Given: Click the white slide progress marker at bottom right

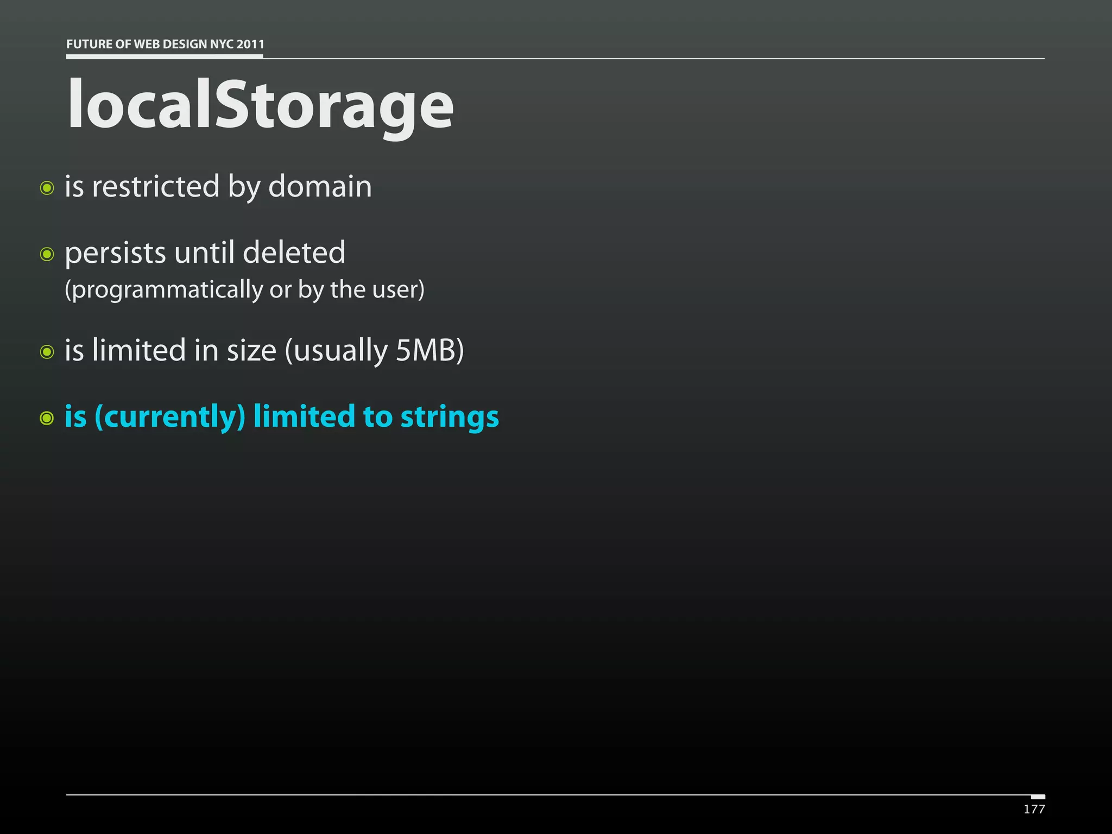Looking at the screenshot, I should tap(1038, 797).
